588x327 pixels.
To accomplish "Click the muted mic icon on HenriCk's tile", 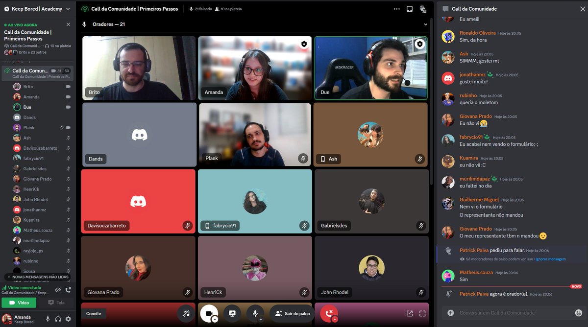I will tap(304, 292).
